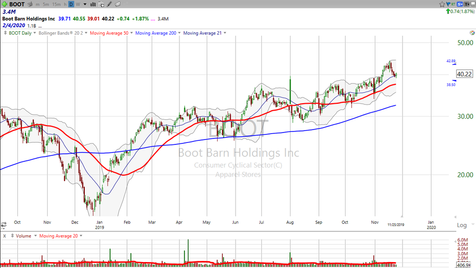Click the 0.74(1.87%) change text at top right

pos(462,11)
